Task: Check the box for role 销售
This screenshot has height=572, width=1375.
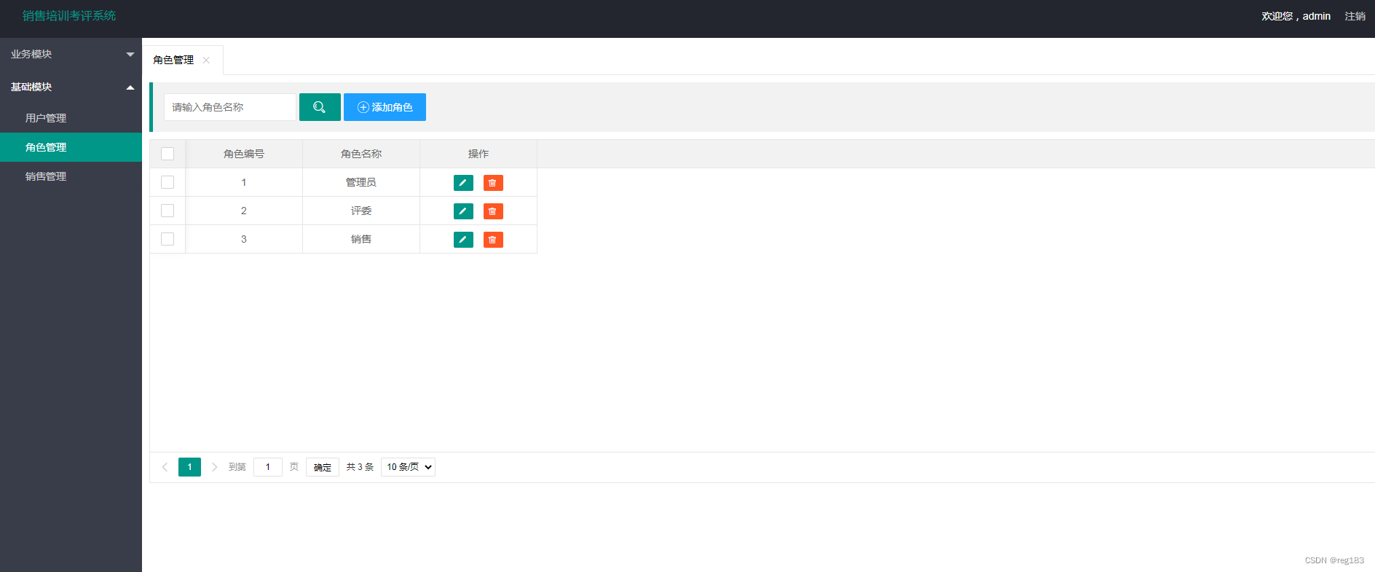Action: (168, 239)
